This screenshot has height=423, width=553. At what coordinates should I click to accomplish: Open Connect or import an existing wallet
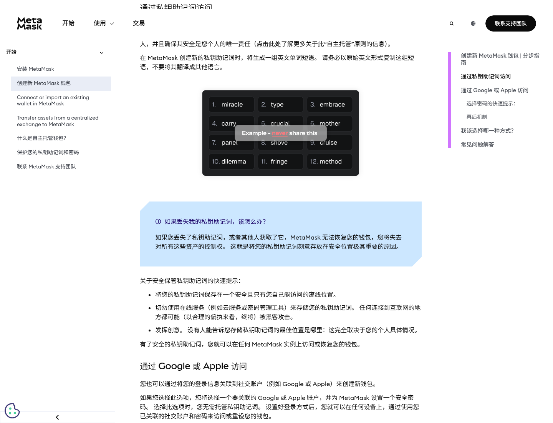pyautogui.click(x=53, y=101)
